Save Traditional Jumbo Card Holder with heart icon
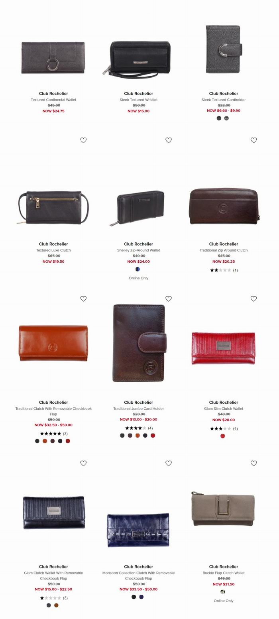 169,299
